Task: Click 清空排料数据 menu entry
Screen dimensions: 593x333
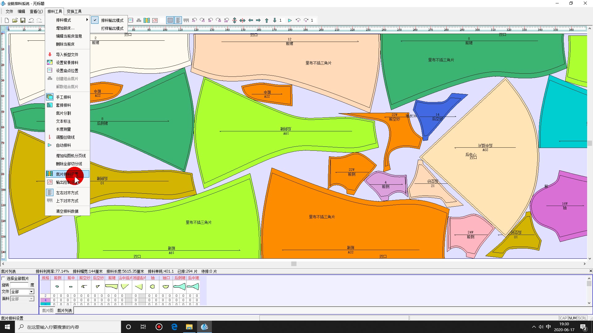Action: [x=67, y=211]
